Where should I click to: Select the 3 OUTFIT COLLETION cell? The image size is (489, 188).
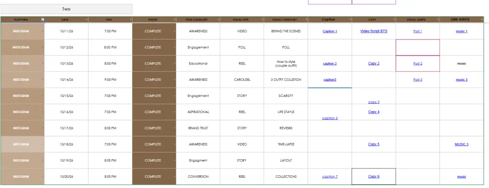click(x=286, y=80)
